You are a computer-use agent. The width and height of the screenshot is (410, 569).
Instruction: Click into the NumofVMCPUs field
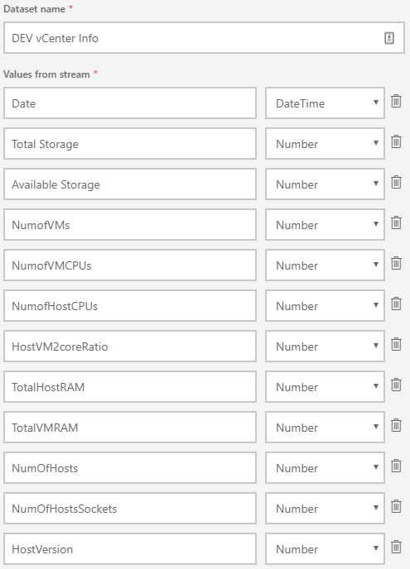pos(130,265)
